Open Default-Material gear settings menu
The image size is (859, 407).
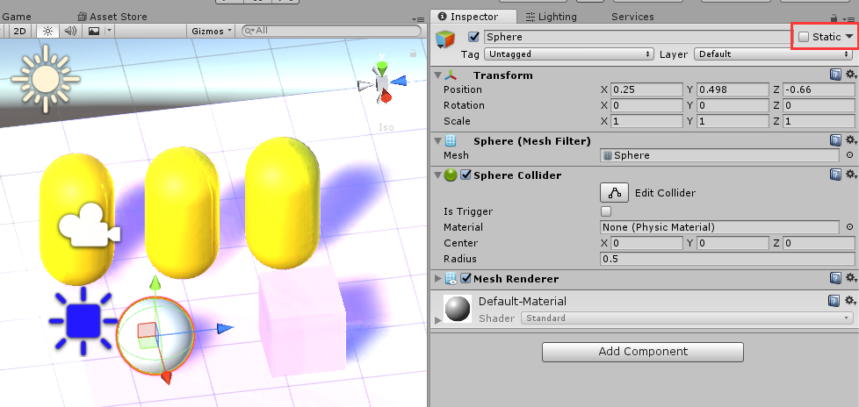click(x=851, y=300)
